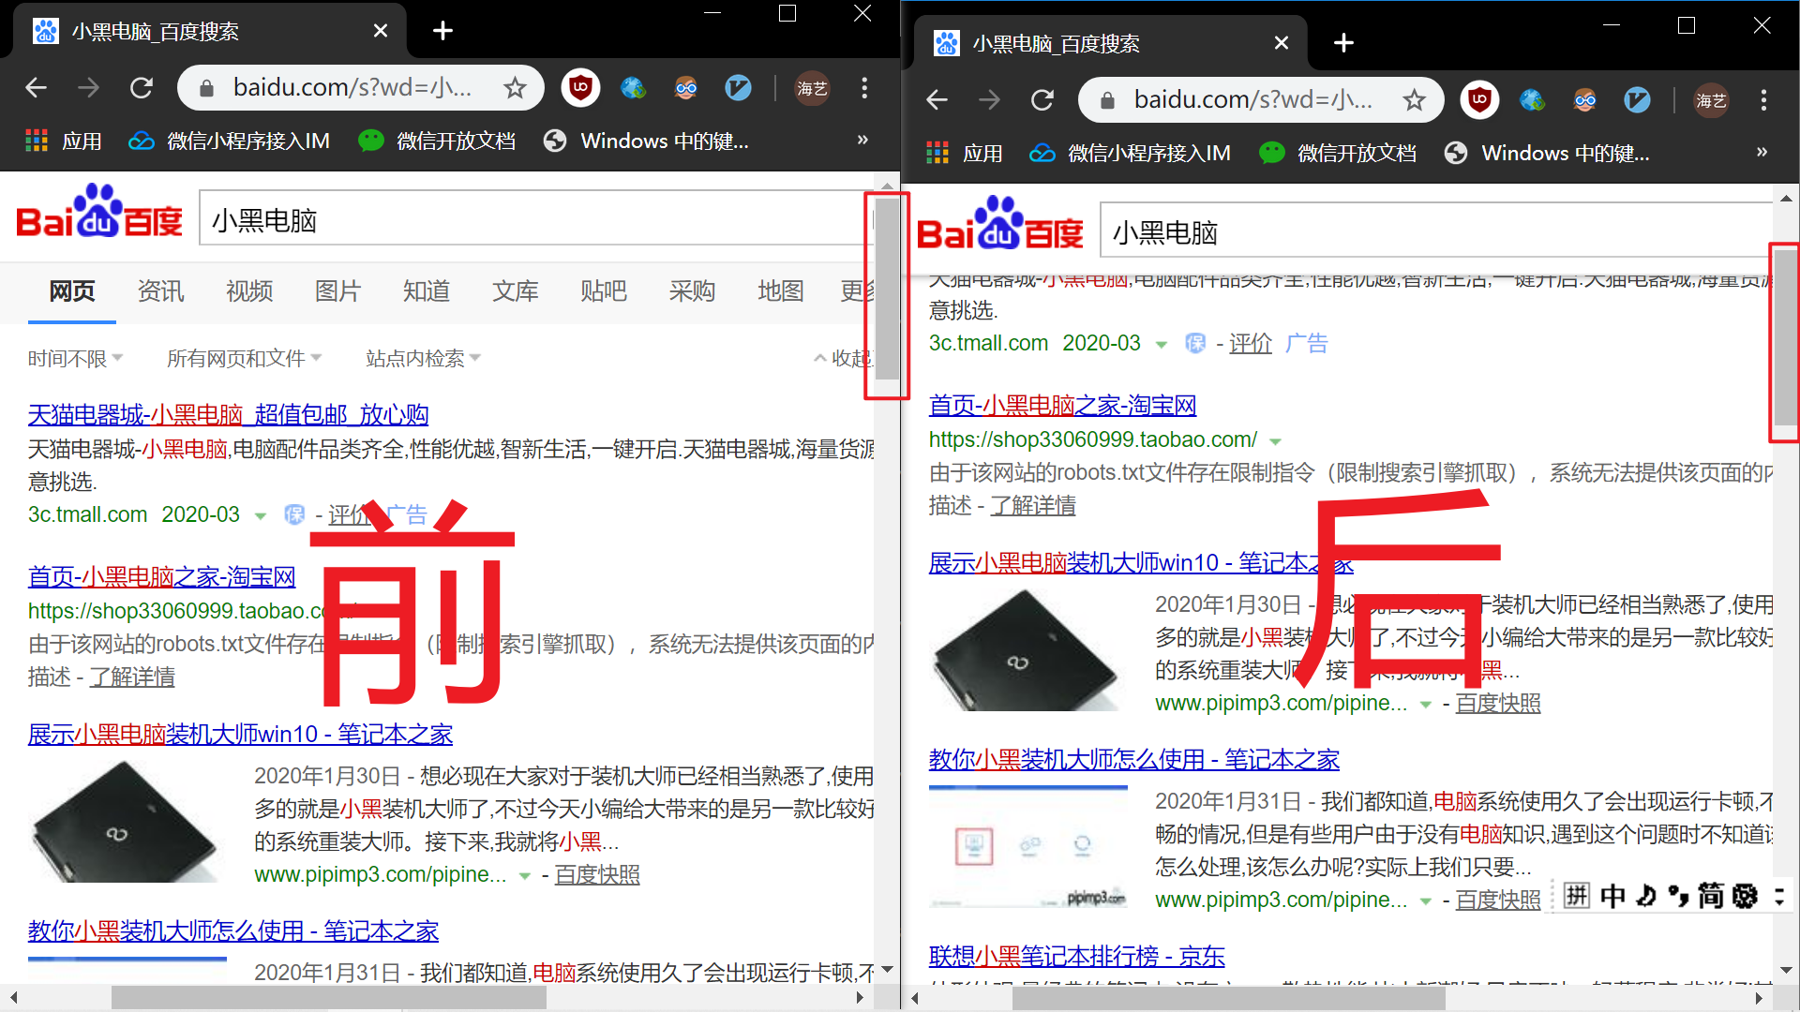The width and height of the screenshot is (1800, 1012).
Task: Click uBlock Origin extension icon in left window
Action: click(x=580, y=88)
